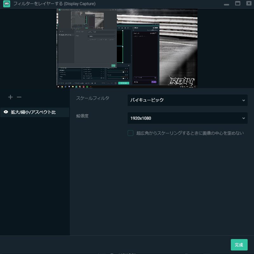Viewport: 254px width, 254px height.
Task: Enable 超広角からスケーリングするときに画像の中心を歪めない checkbox
Action: click(x=130, y=133)
